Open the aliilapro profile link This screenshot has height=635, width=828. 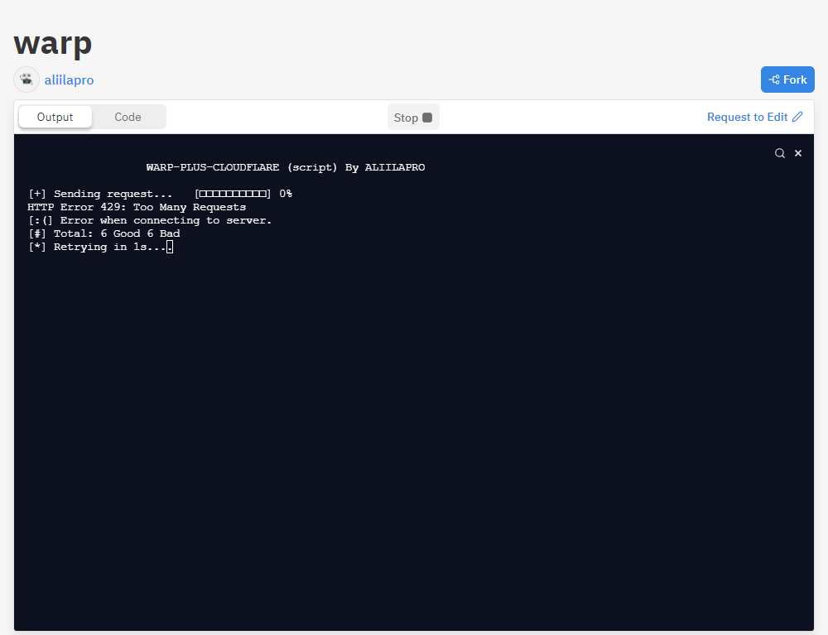pyautogui.click(x=70, y=80)
